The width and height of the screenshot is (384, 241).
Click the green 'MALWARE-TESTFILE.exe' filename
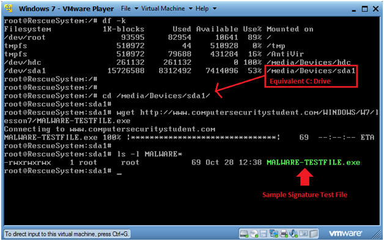click(x=313, y=162)
